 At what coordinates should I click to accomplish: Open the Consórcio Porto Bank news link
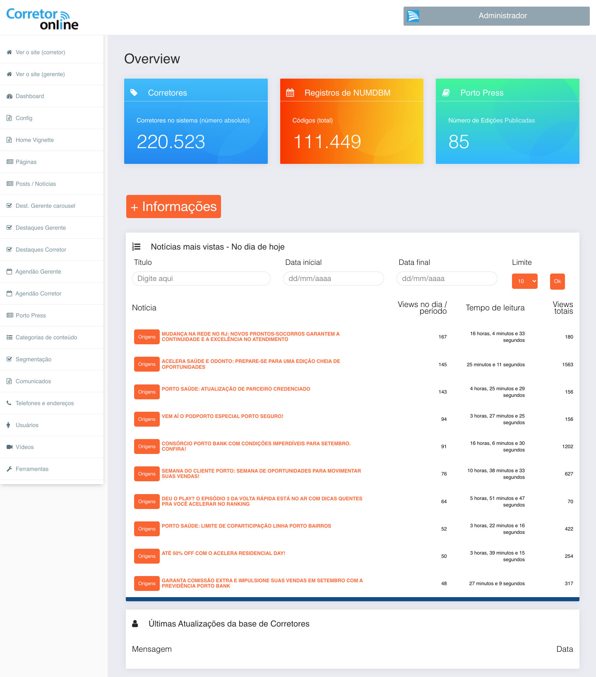(x=256, y=446)
